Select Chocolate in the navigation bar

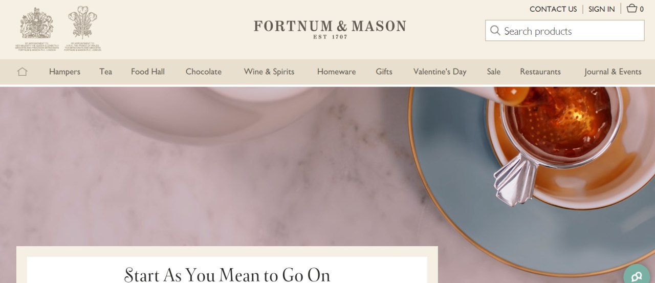(204, 72)
